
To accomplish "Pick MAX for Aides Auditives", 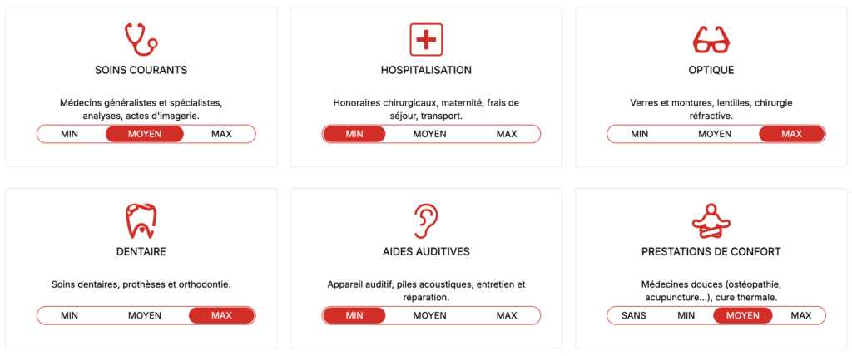I will click(507, 315).
